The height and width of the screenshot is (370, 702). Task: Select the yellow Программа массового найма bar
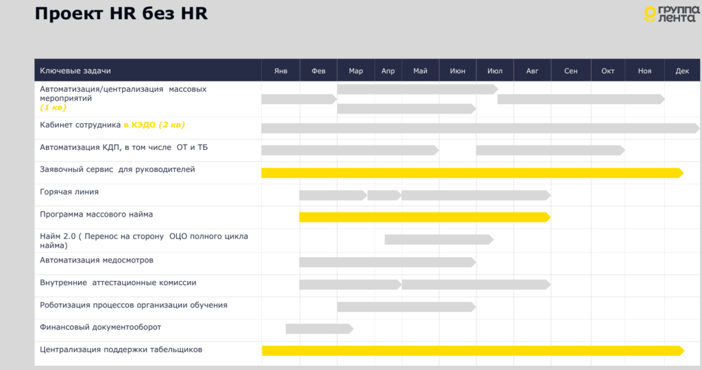pos(424,217)
